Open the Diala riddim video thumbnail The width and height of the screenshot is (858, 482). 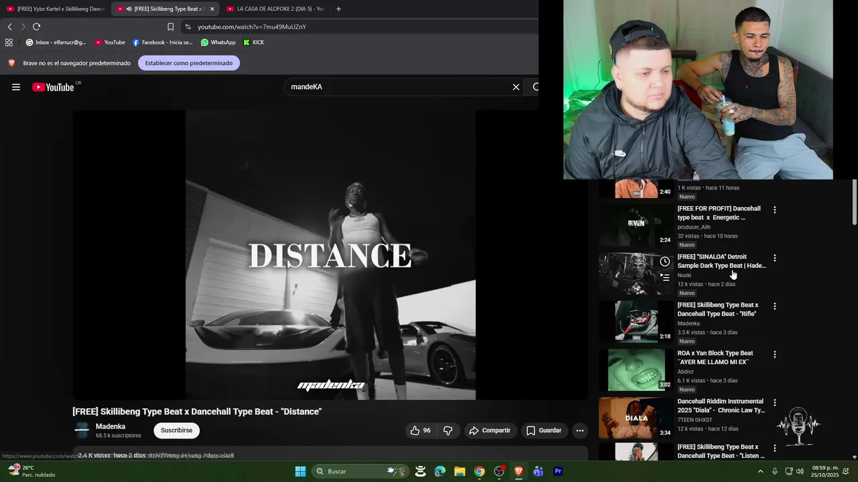click(x=635, y=418)
